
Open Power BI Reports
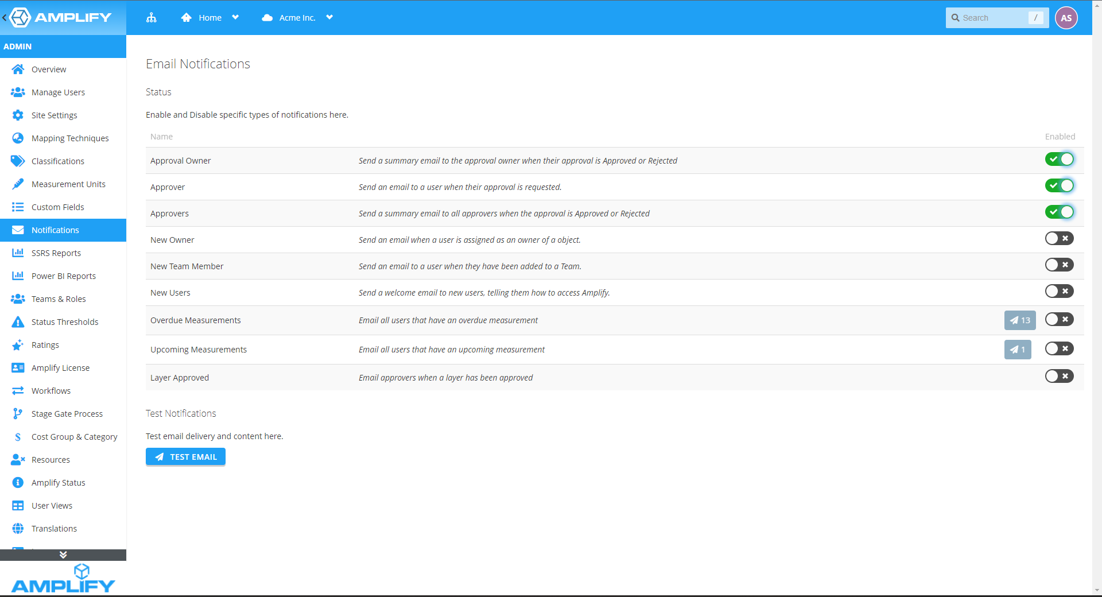pyautogui.click(x=64, y=276)
